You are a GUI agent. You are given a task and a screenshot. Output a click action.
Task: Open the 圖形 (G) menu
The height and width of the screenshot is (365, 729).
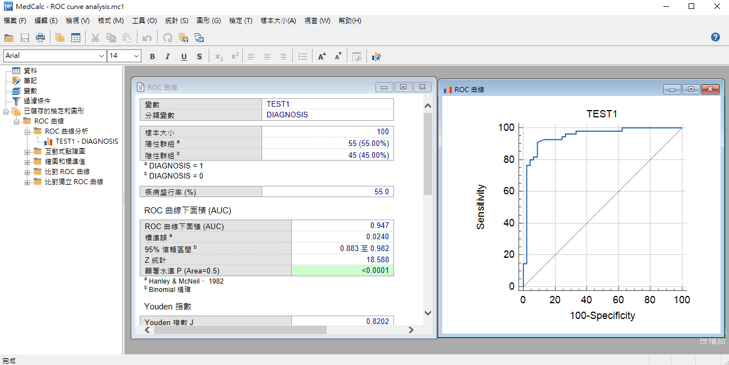pos(209,21)
